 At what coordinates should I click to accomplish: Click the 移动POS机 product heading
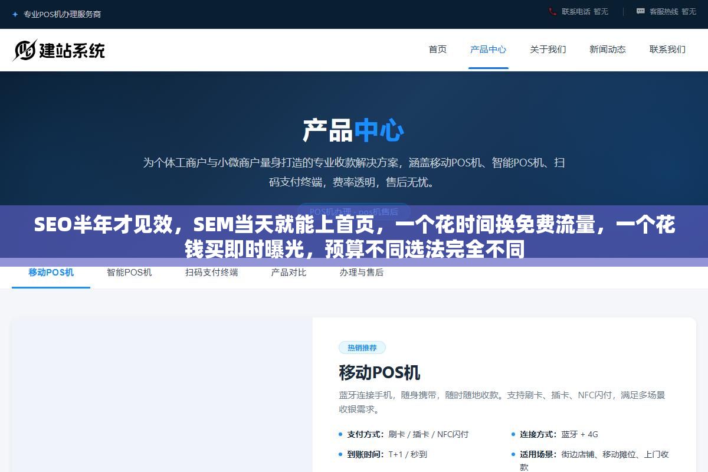[379, 373]
